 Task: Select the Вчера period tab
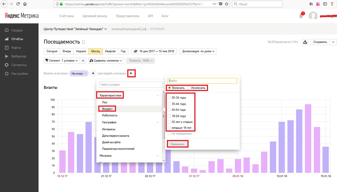click(67, 51)
